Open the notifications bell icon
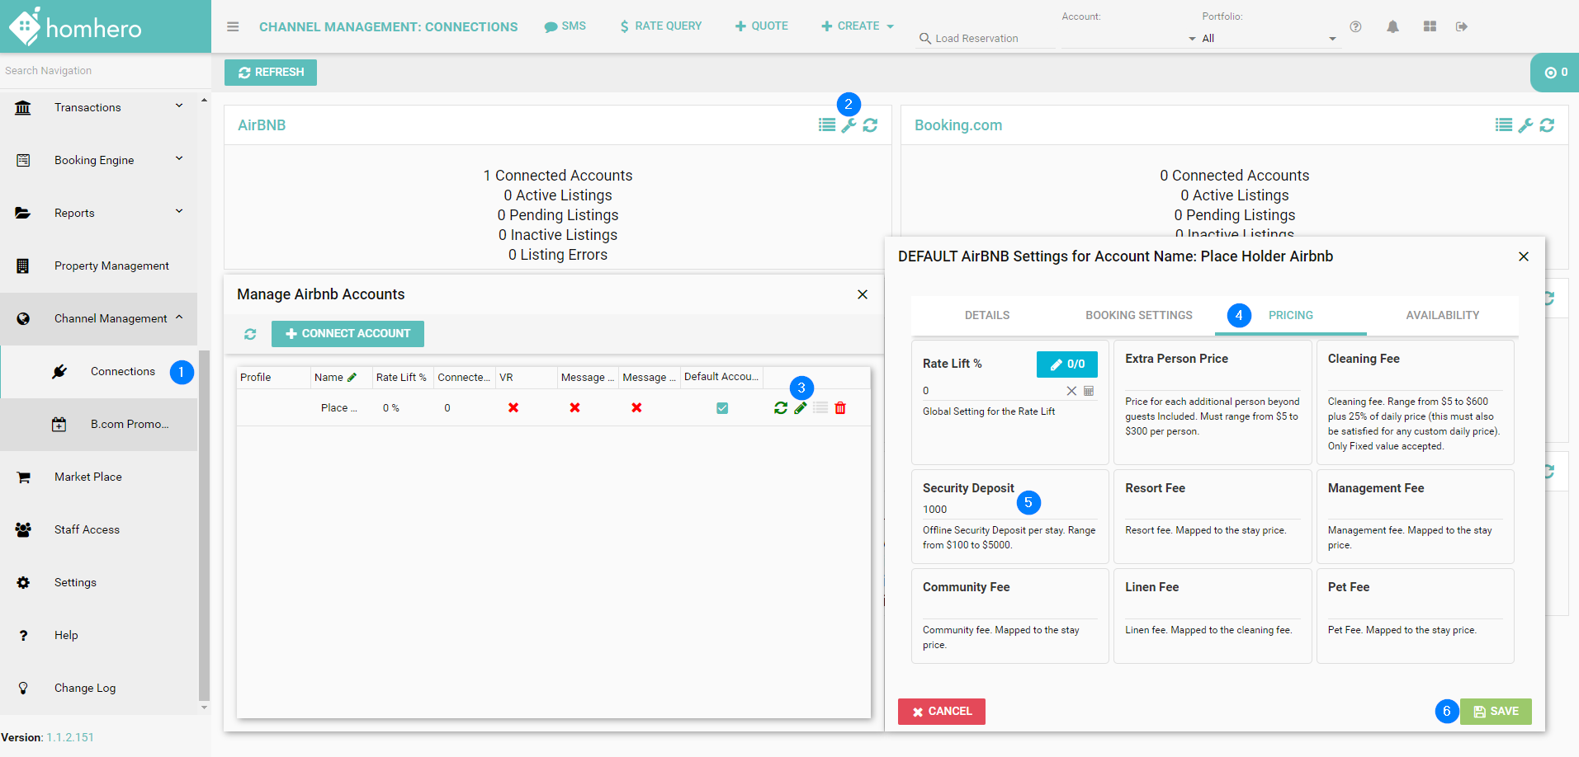Viewport: 1579px width, 757px height. coord(1392,26)
